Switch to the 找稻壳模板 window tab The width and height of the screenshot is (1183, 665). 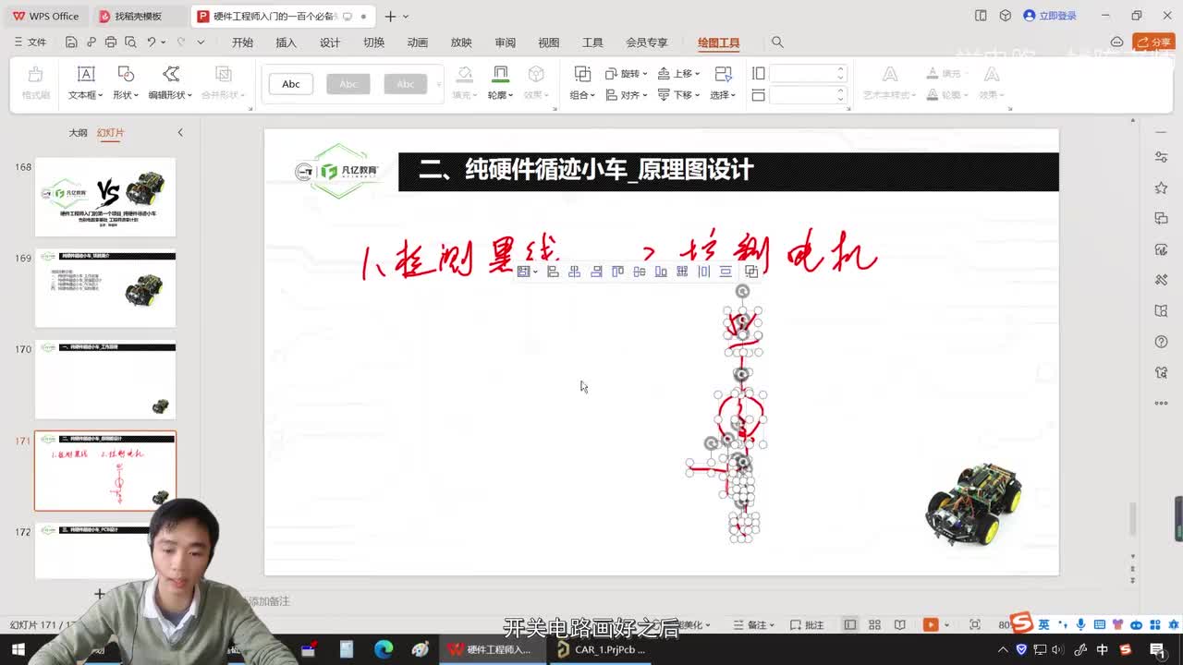pos(138,17)
